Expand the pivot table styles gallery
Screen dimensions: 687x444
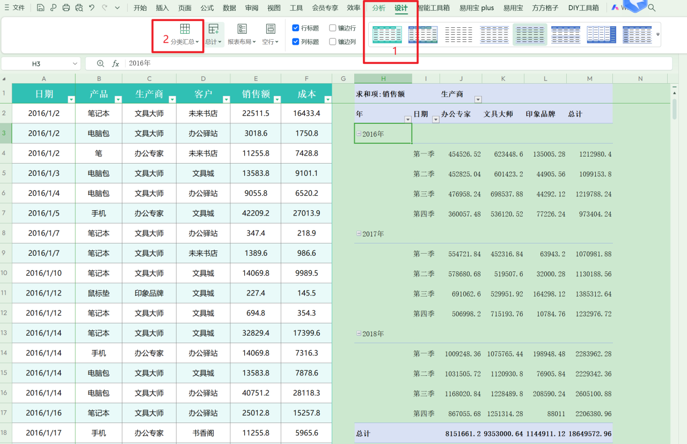coord(658,34)
